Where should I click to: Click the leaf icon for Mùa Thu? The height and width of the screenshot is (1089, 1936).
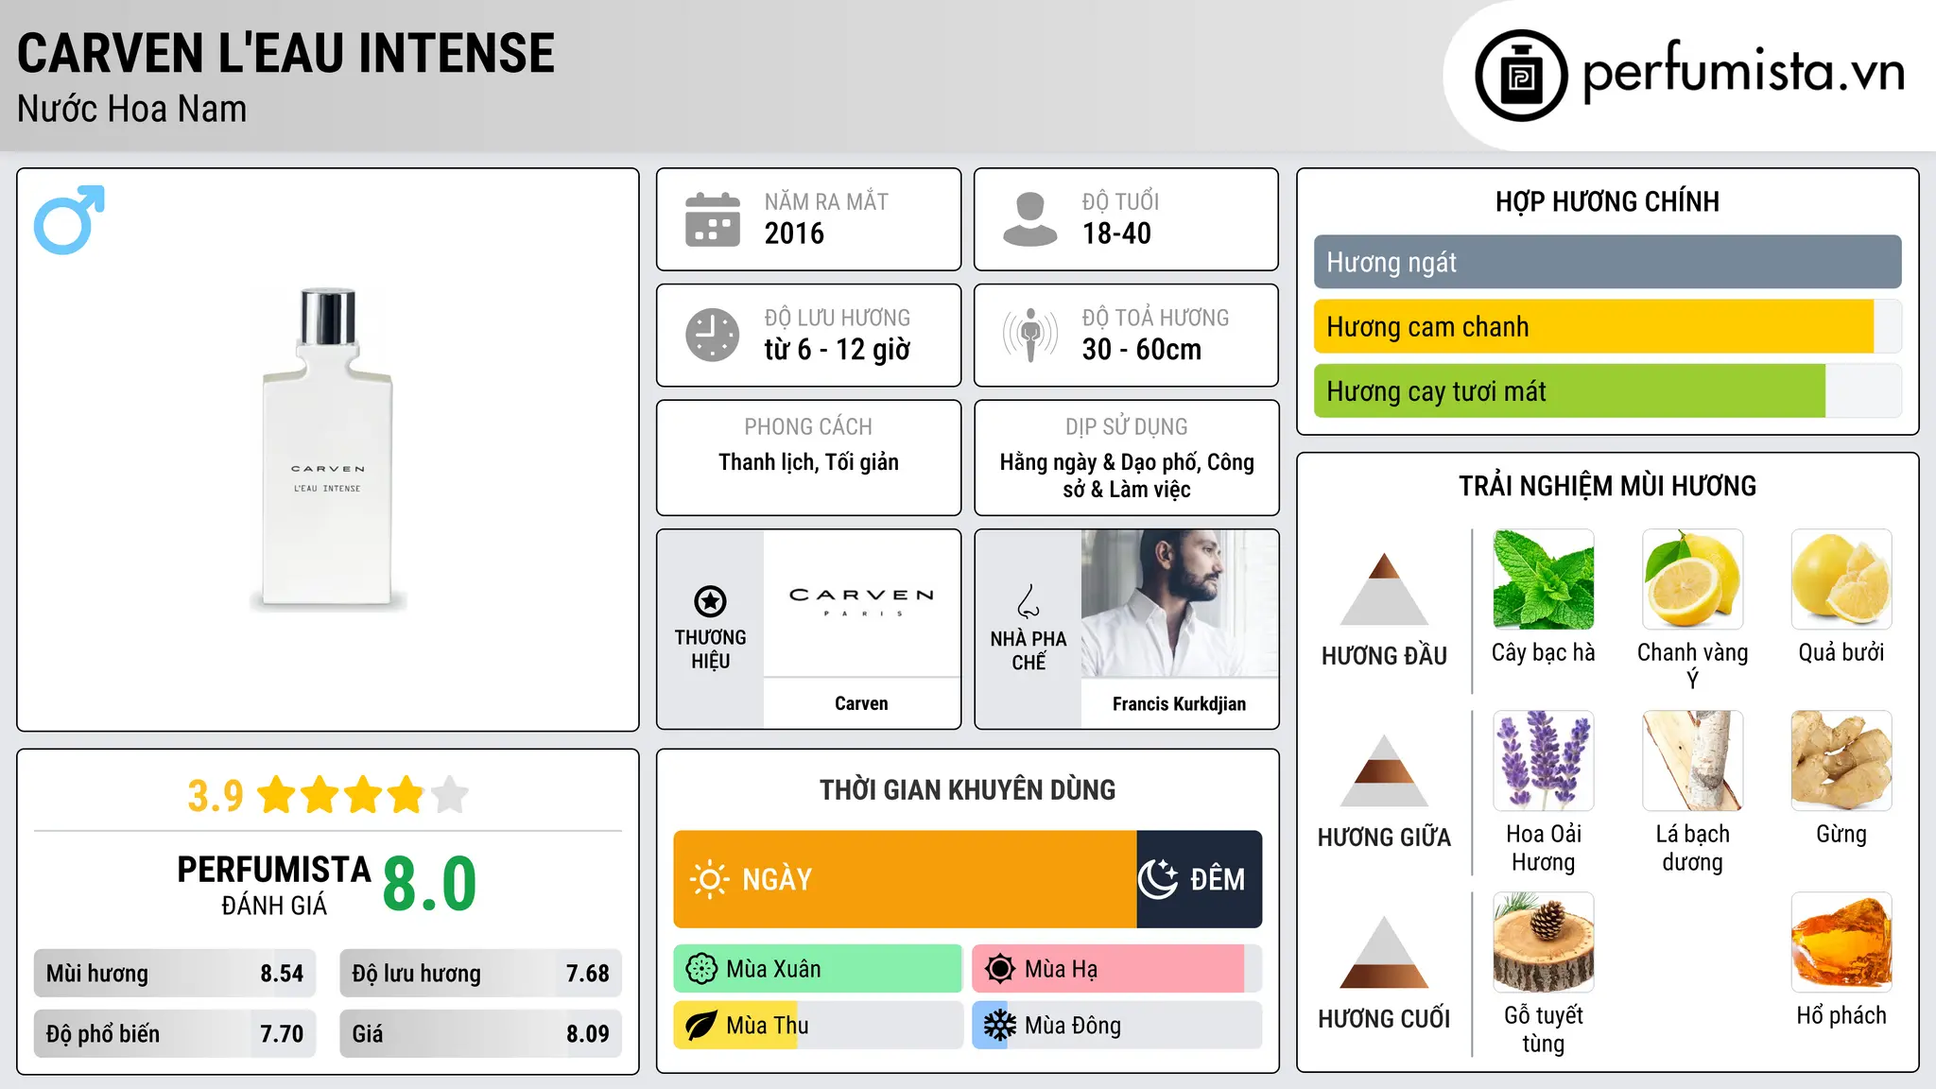click(701, 1026)
